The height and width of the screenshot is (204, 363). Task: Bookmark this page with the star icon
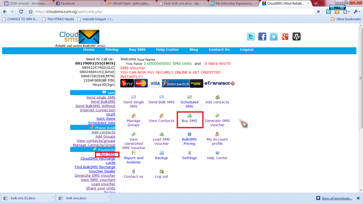point(30,12)
